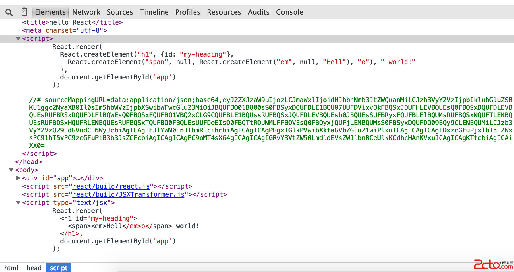The width and height of the screenshot is (514, 272).
Task: Switch to the Audits tab
Action: [x=259, y=12]
